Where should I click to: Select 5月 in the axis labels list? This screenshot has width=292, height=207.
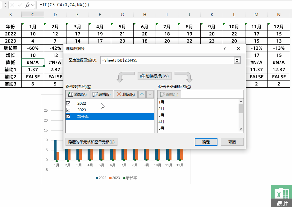pyautogui.click(x=161, y=128)
